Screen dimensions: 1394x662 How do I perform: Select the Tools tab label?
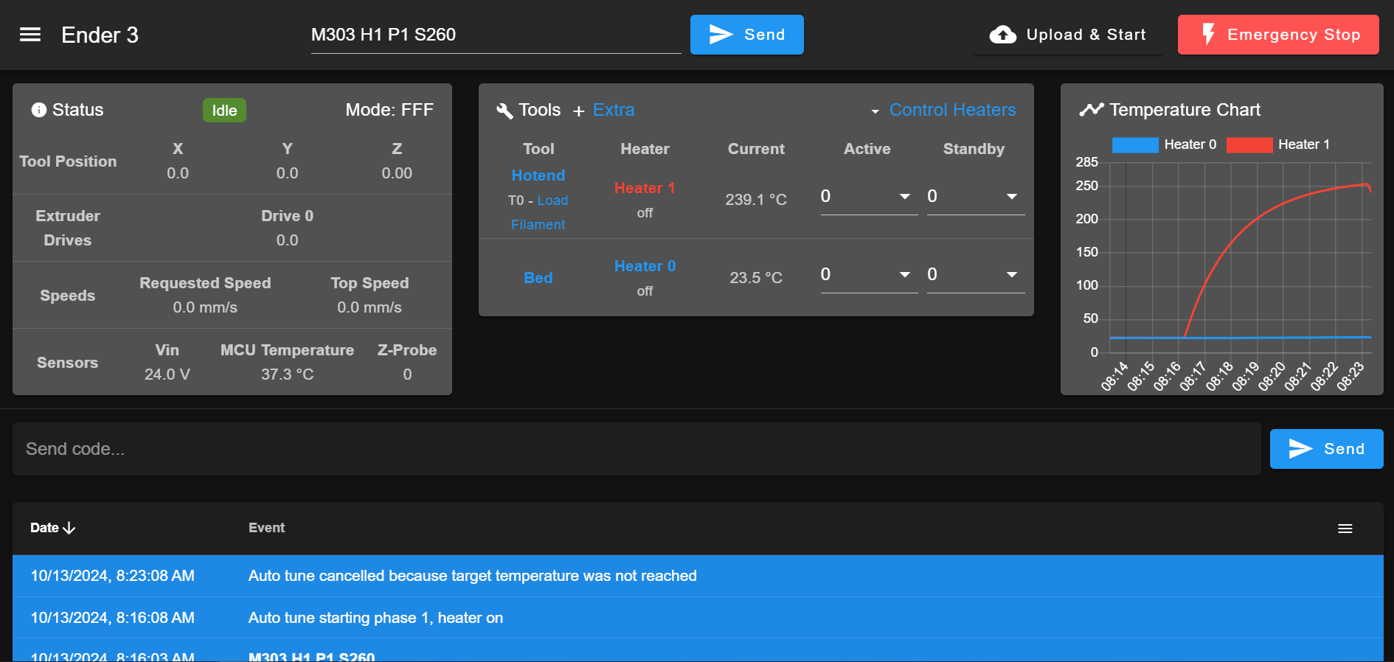[539, 110]
